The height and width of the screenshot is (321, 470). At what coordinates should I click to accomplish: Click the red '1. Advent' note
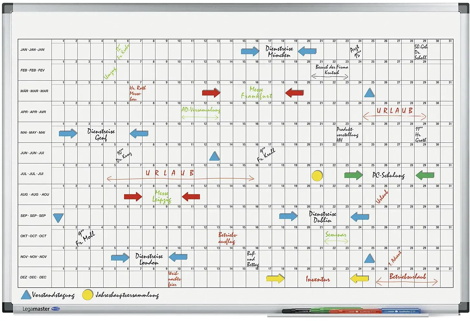395,259
